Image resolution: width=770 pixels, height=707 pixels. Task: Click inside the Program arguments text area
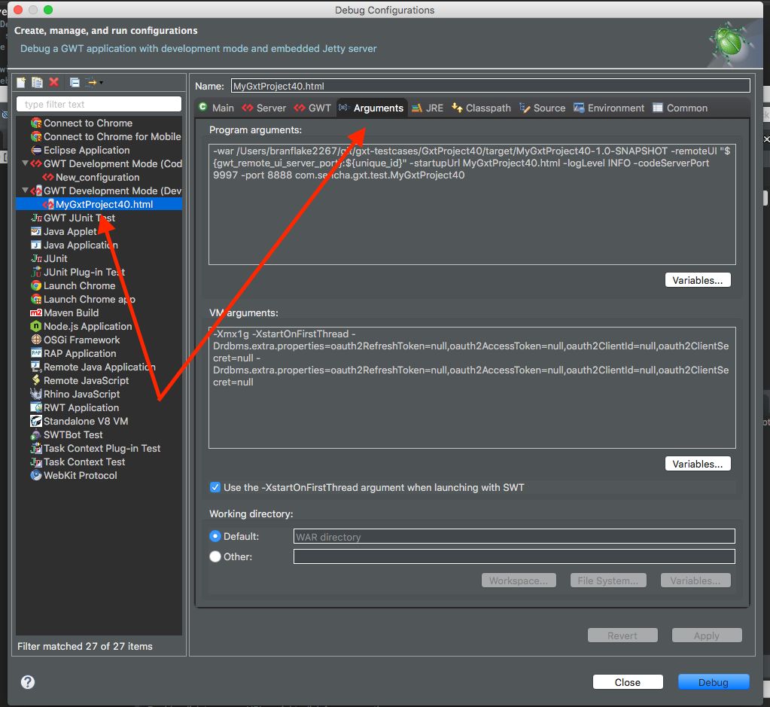[x=472, y=204]
